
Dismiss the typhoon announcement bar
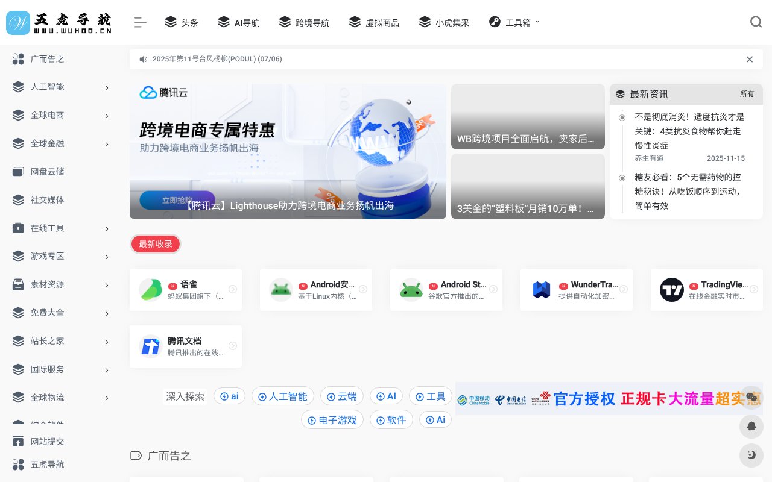(x=750, y=59)
